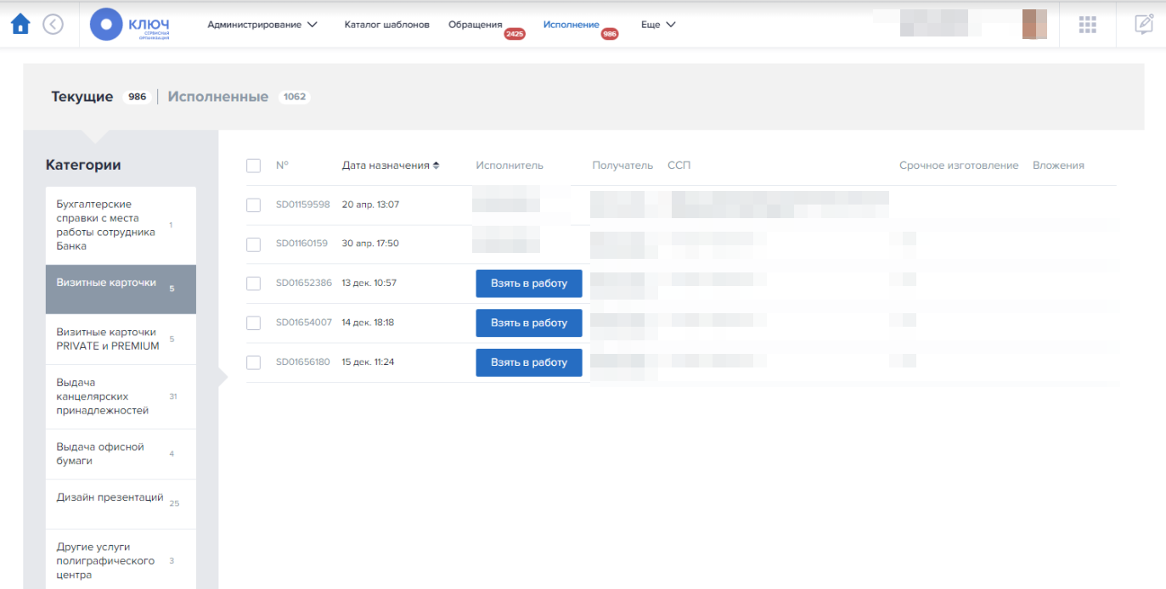Click Взять в работу for SD01656180

point(529,362)
